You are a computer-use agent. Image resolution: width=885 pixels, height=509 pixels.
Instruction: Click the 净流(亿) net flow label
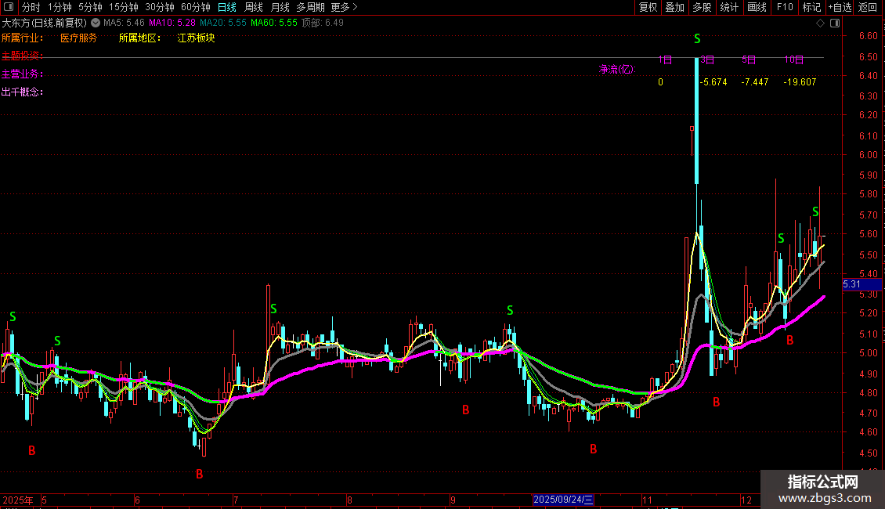click(x=617, y=69)
